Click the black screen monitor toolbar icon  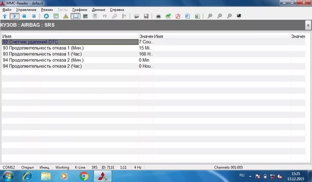tap(239, 16)
